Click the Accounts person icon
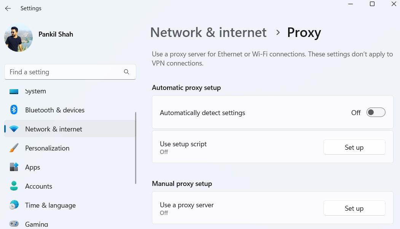 (x=14, y=186)
